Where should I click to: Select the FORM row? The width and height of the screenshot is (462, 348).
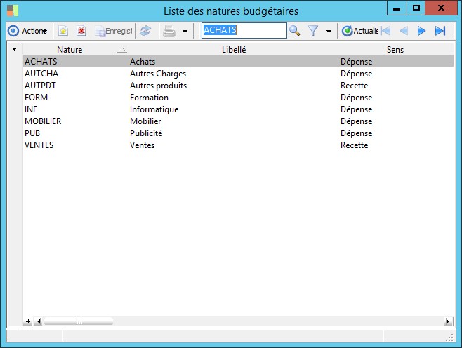click(x=238, y=97)
